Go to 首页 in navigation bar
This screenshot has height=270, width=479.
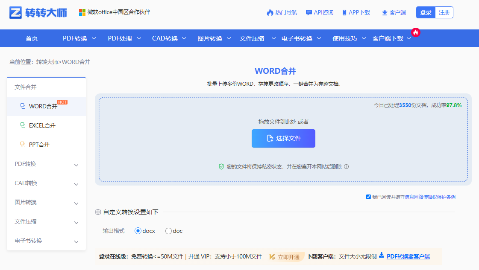coord(32,38)
